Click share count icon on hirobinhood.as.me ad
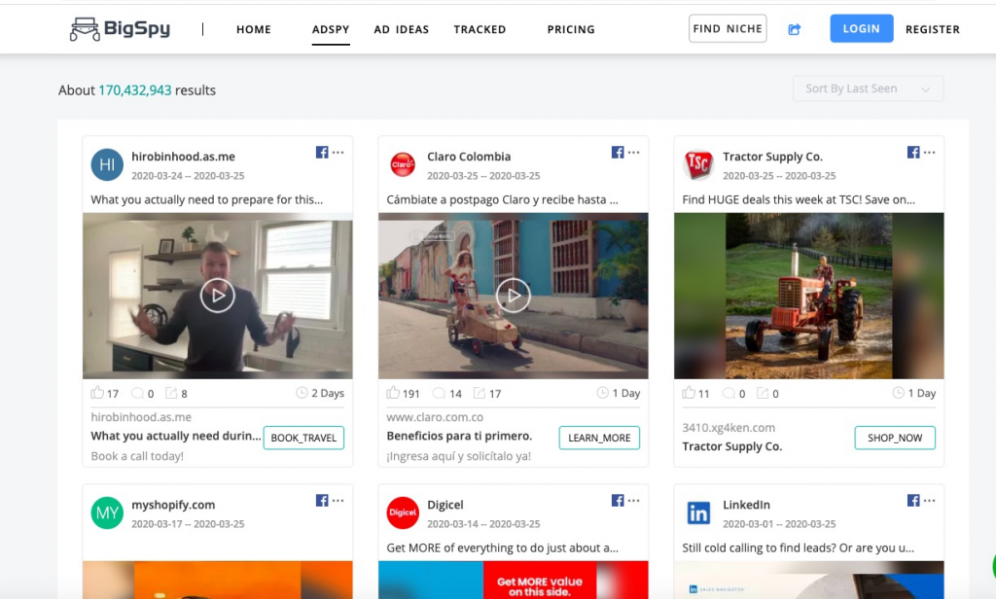 [x=171, y=393]
